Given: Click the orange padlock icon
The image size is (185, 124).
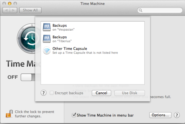Looking at the screenshot, I should (9, 114).
